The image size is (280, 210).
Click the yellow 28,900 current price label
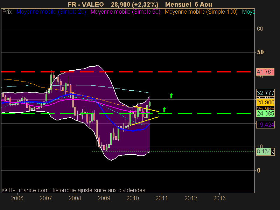pos(265,102)
